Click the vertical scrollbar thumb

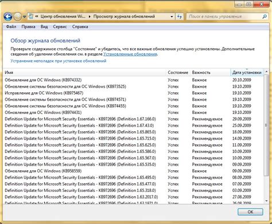[x=266, y=125]
